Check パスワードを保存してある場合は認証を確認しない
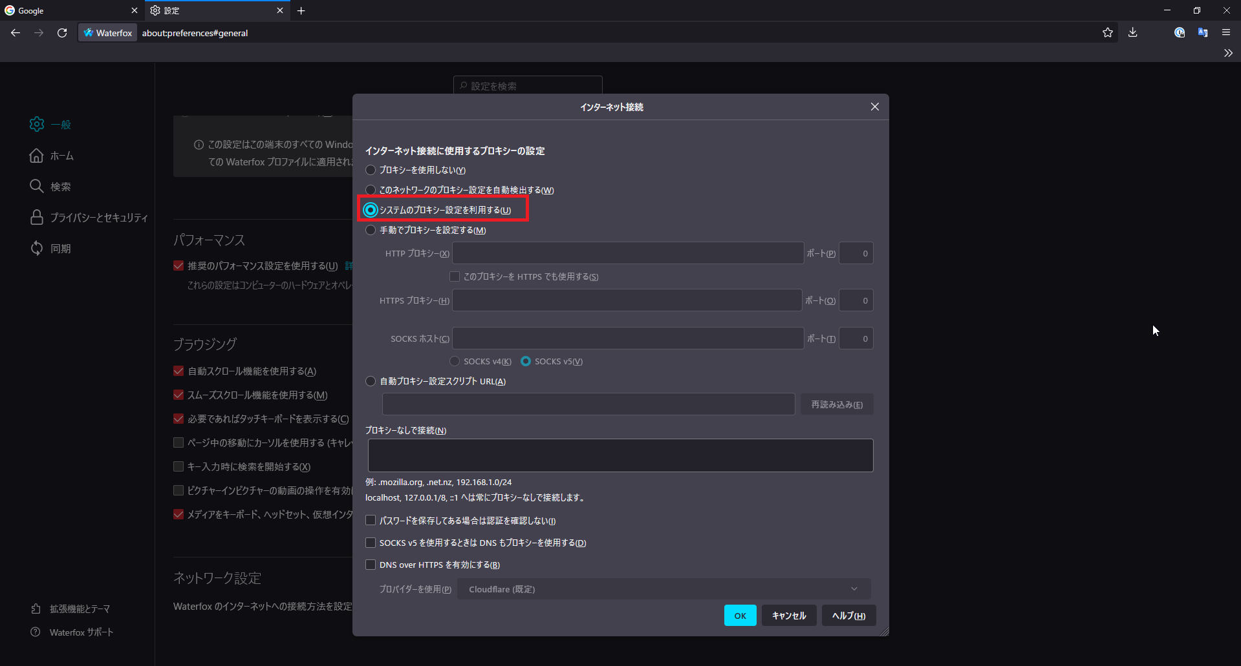 (371, 520)
